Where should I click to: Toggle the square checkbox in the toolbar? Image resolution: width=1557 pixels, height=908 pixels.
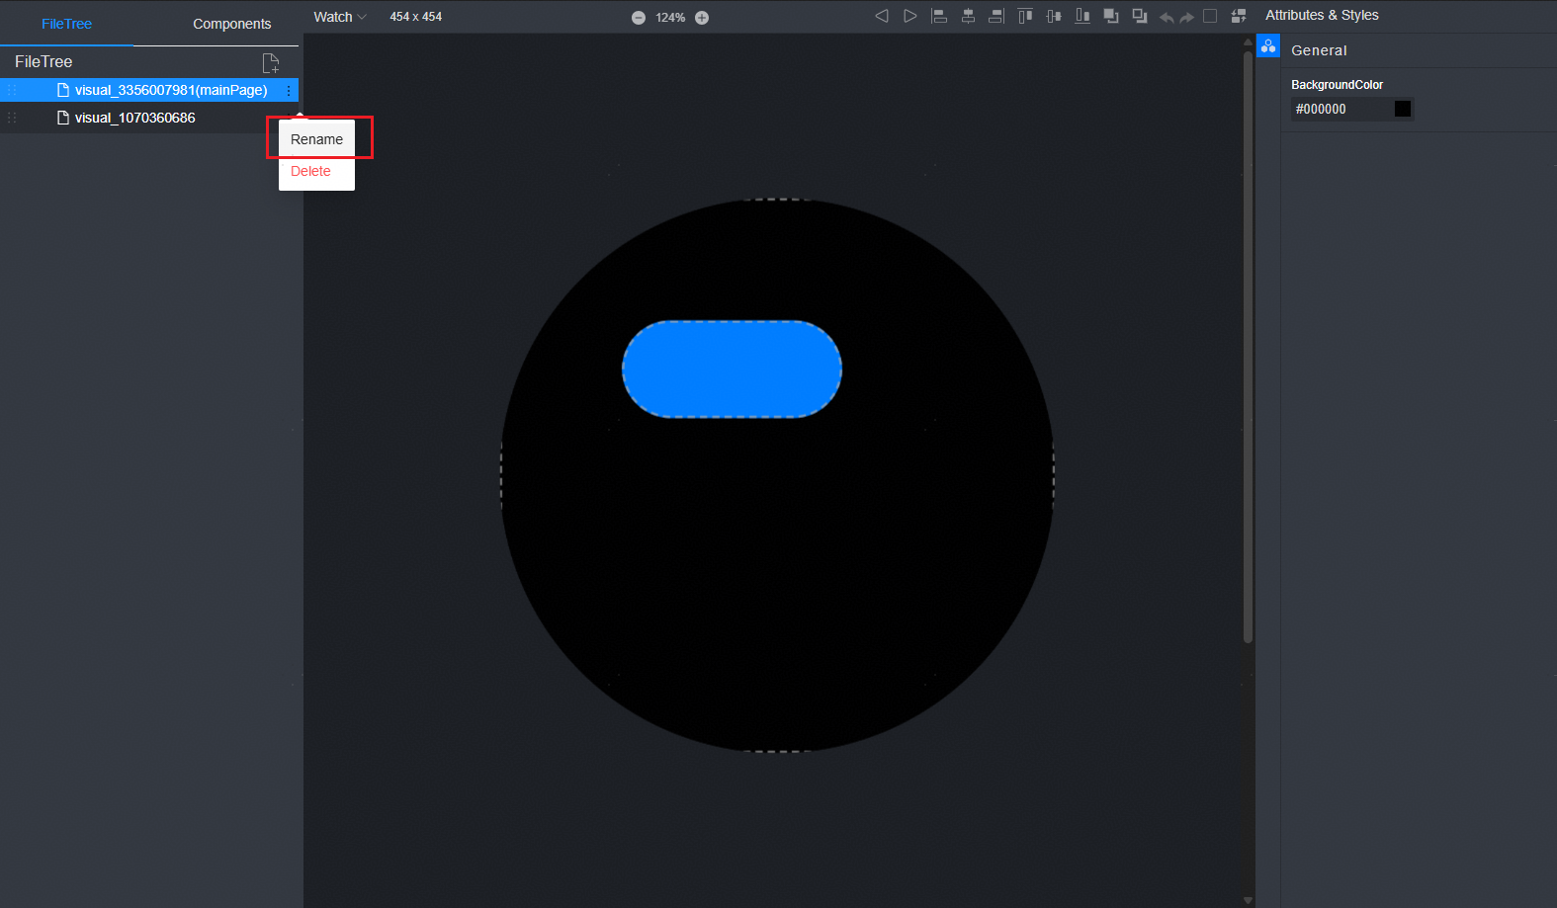click(x=1210, y=16)
